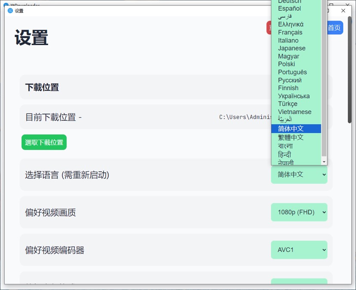This screenshot has height=290, width=356.
Task: Click the 偏好视频画质 label
Action: tap(50, 213)
